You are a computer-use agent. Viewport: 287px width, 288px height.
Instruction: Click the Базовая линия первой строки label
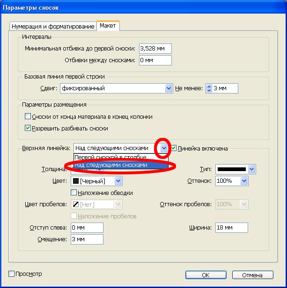tap(65, 76)
